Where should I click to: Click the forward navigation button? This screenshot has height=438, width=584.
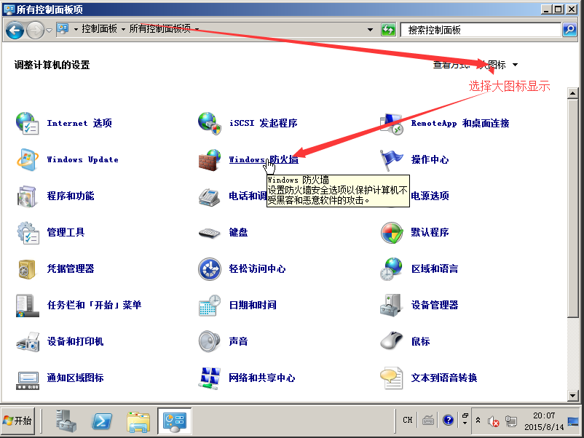point(36,30)
